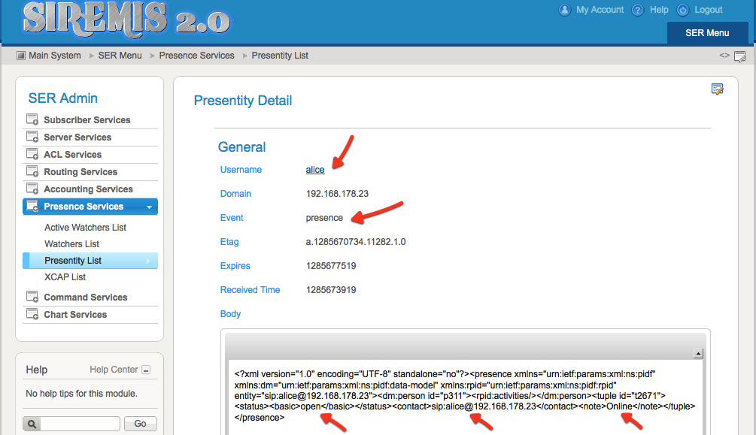Open the SER Menu tab

pyautogui.click(x=706, y=33)
